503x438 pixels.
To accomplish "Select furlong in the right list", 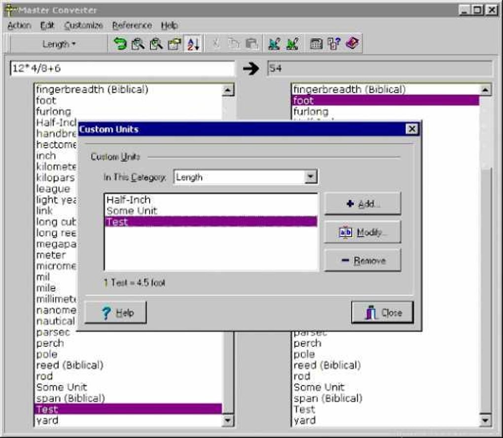I will click(x=386, y=111).
